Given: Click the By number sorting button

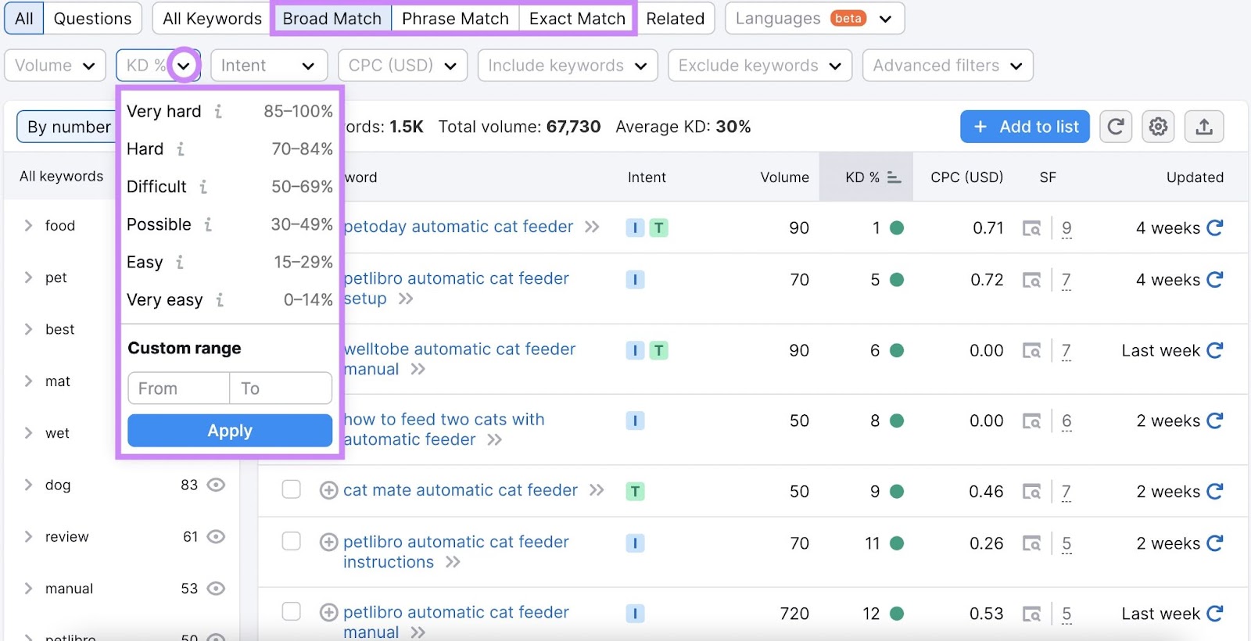Looking at the screenshot, I should click(x=67, y=127).
